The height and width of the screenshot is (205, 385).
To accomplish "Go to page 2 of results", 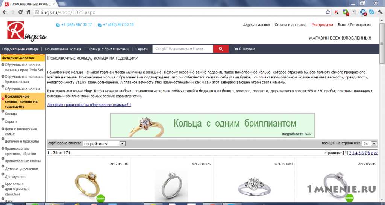I will coord(350,153).
